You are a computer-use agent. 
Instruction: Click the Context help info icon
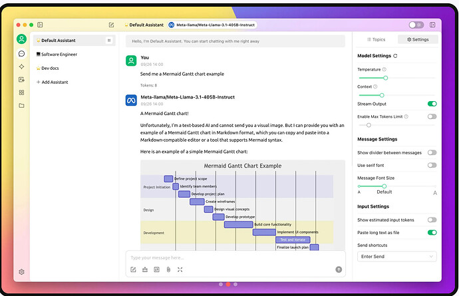click(x=375, y=86)
